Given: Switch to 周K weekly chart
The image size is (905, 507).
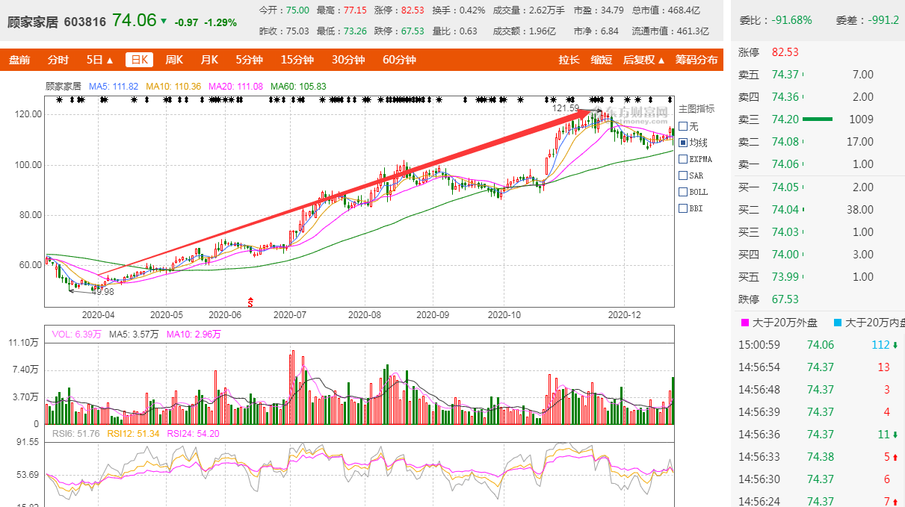Looking at the screenshot, I should tap(174, 60).
